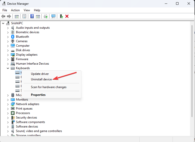Select the Network adapters icon

[13, 104]
